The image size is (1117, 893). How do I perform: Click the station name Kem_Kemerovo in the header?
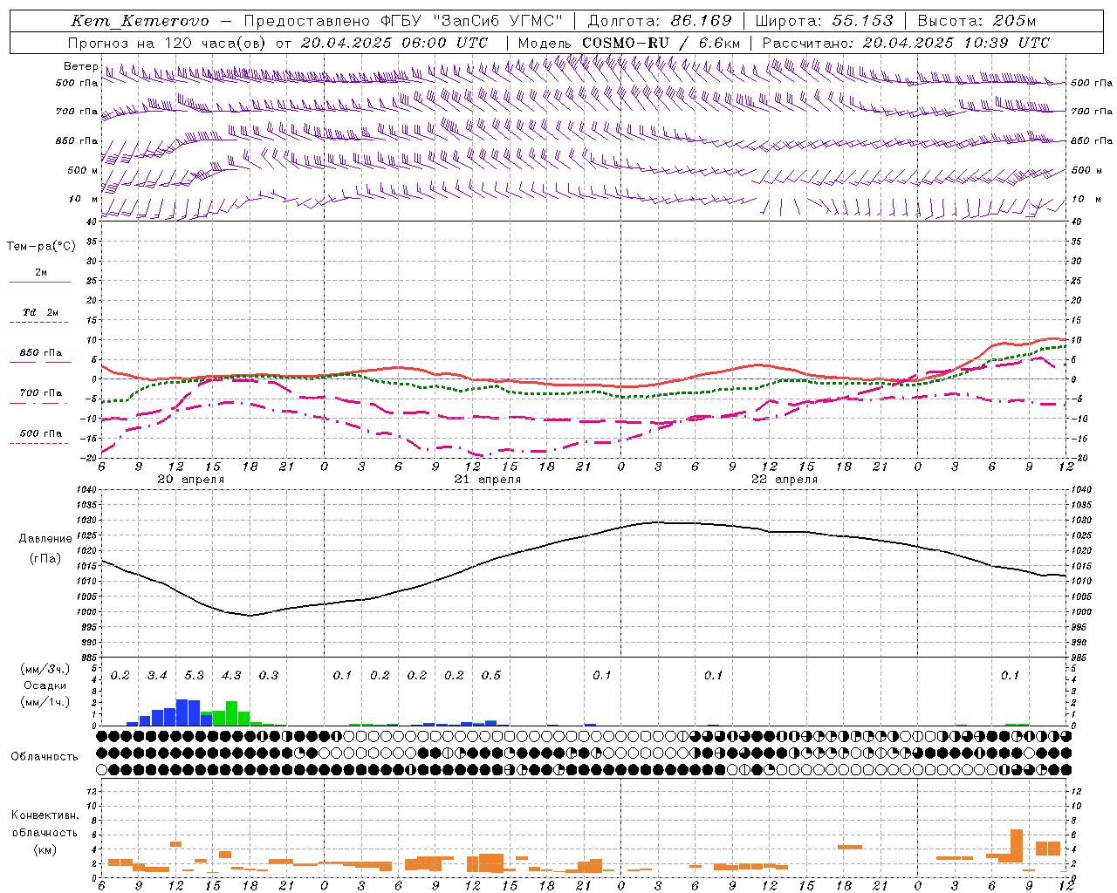[x=140, y=21]
